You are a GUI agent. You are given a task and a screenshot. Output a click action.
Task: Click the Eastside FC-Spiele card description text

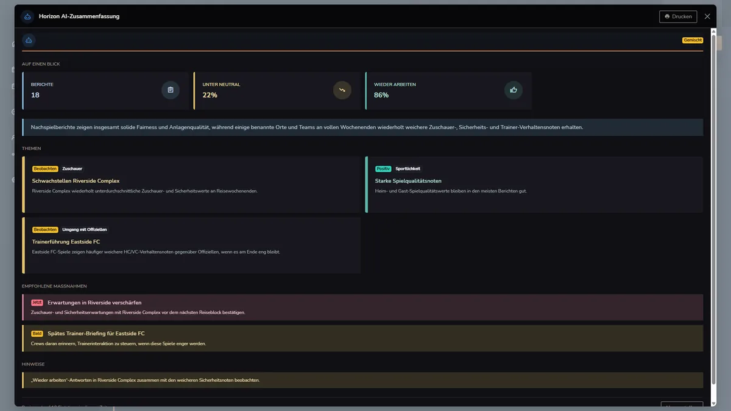pyautogui.click(x=156, y=252)
